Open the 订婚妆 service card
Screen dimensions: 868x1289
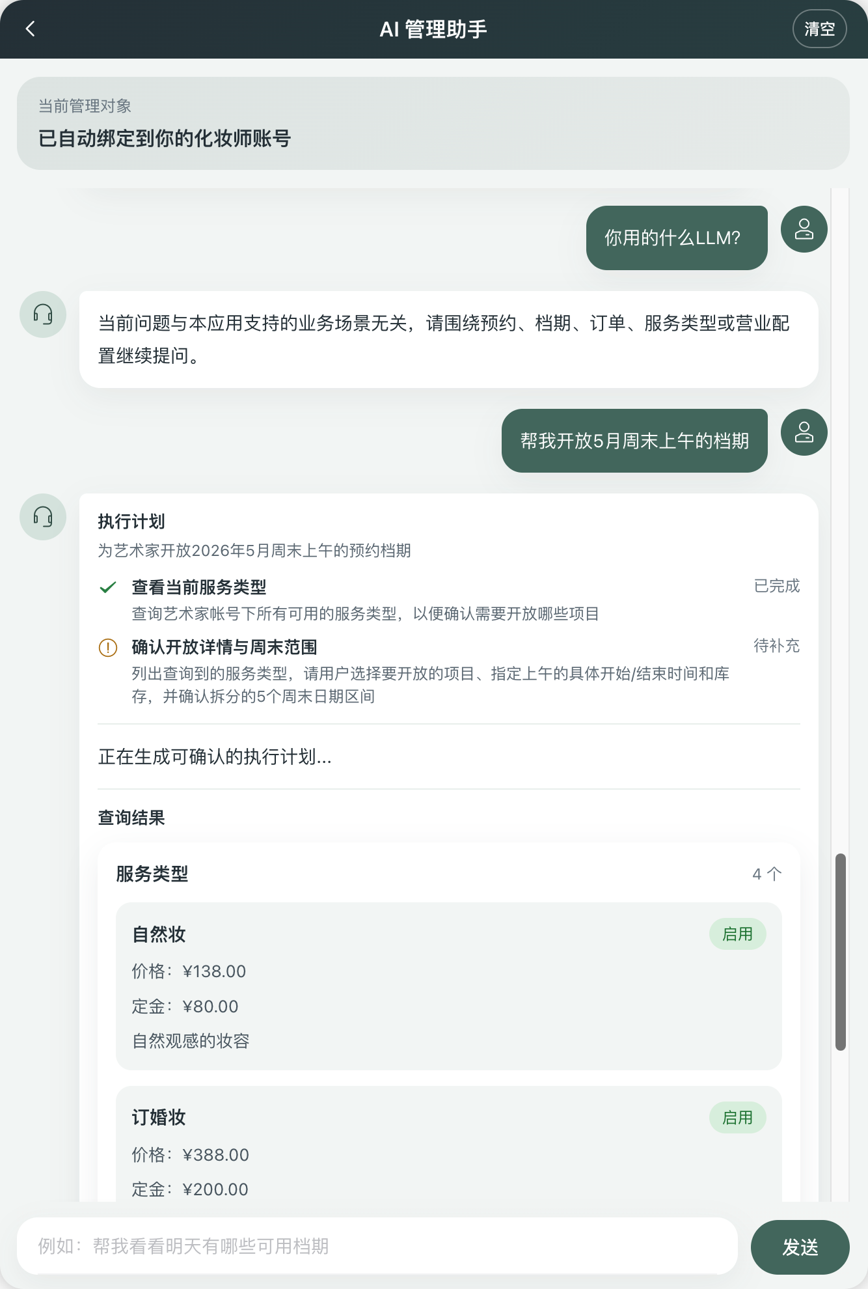click(x=449, y=1144)
